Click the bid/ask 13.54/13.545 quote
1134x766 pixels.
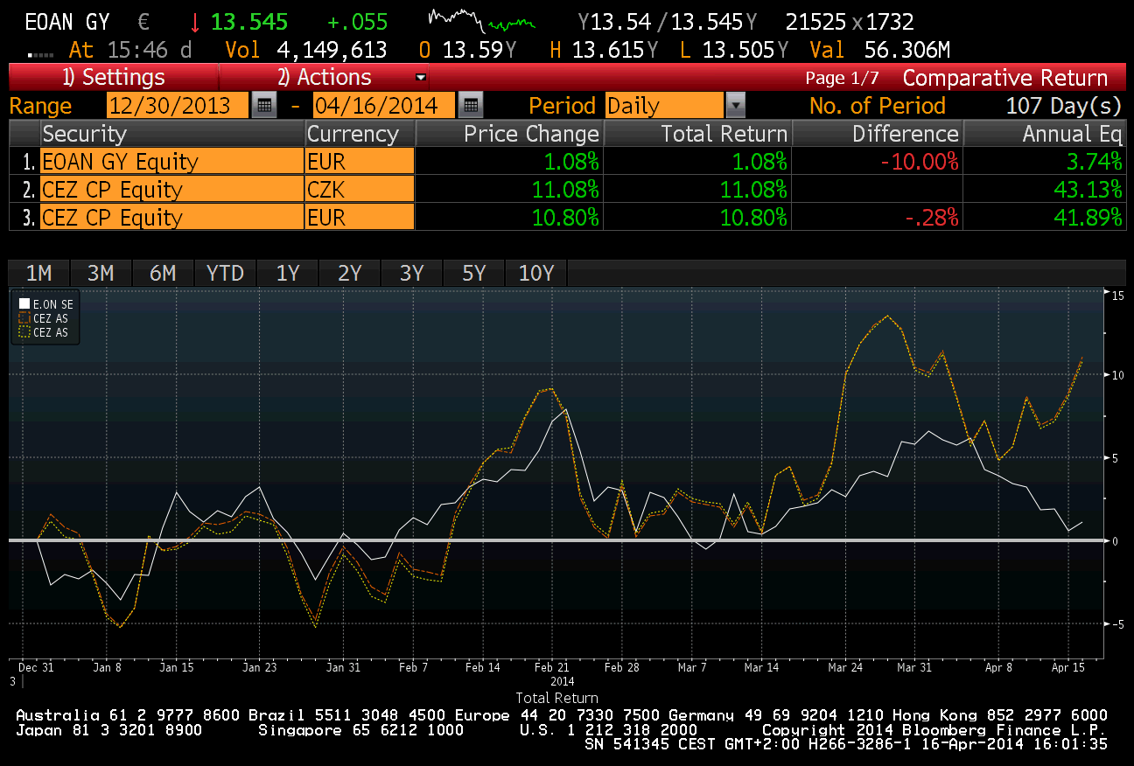click(669, 22)
